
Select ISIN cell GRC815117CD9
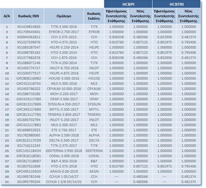tap(29, 141)
